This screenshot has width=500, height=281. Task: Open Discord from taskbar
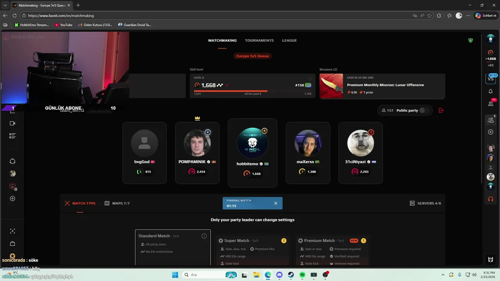(x=279, y=275)
